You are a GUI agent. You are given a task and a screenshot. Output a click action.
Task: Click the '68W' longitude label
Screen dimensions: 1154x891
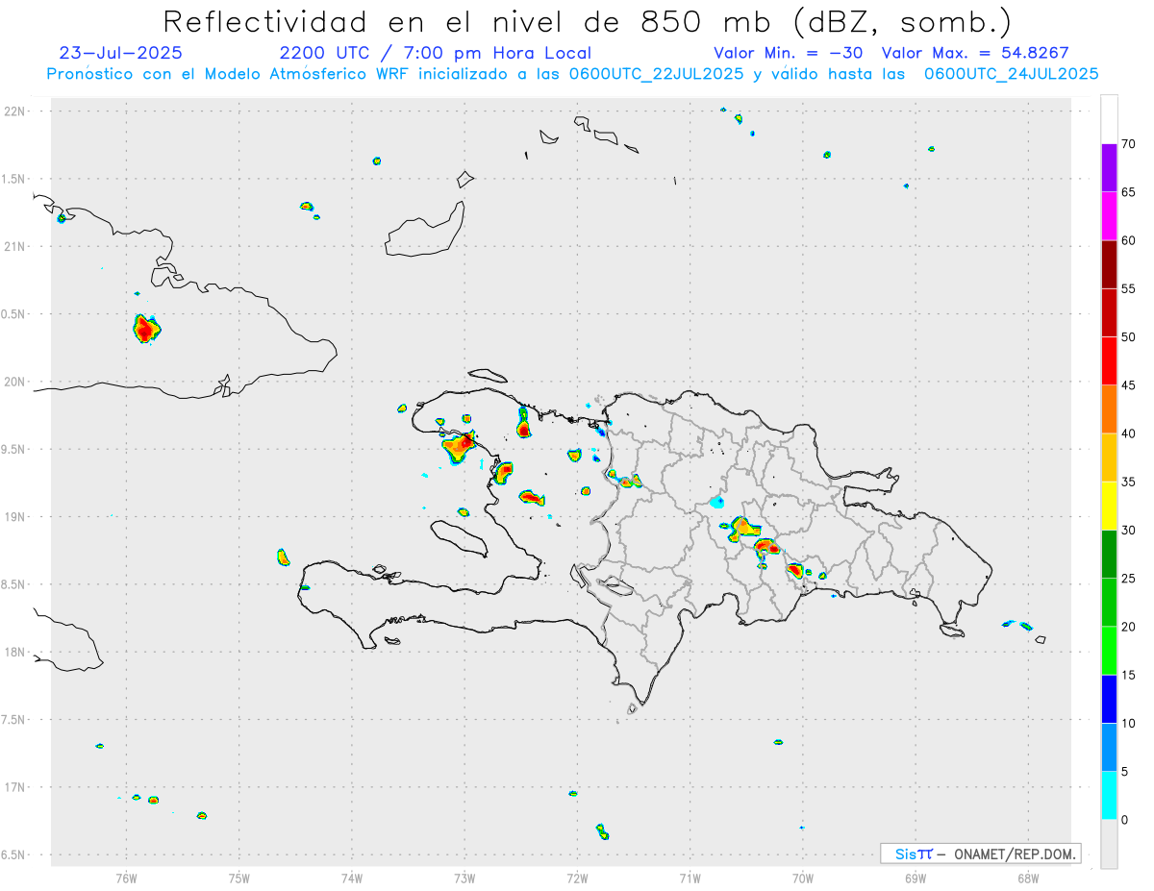click(x=1028, y=877)
